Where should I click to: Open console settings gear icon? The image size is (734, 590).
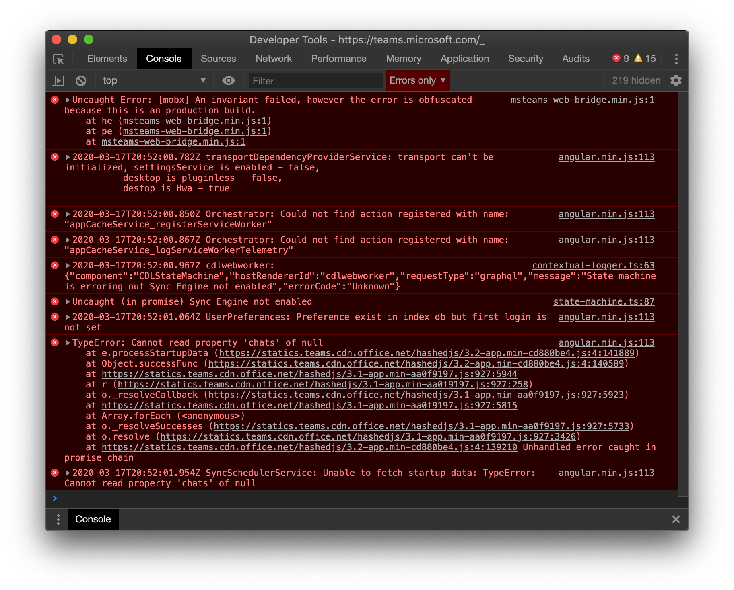(x=676, y=81)
